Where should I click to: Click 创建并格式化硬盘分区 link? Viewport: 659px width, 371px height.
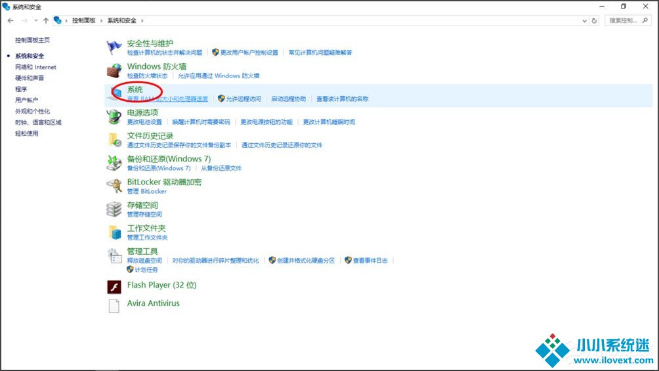click(306, 261)
